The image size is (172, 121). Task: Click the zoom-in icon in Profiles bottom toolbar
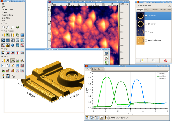click(x=92, y=118)
